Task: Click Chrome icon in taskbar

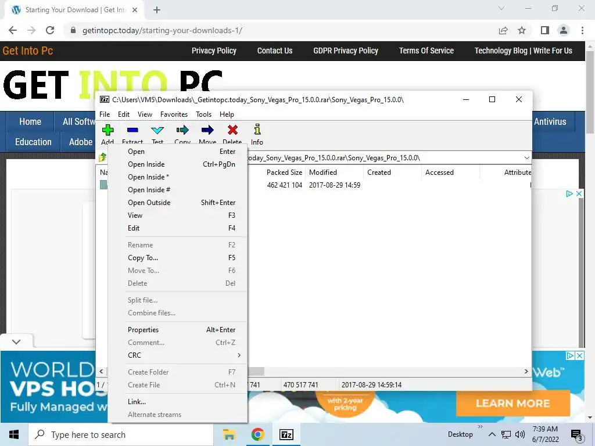Action: pyautogui.click(x=257, y=434)
